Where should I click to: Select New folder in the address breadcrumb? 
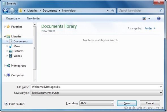click(x=69, y=11)
